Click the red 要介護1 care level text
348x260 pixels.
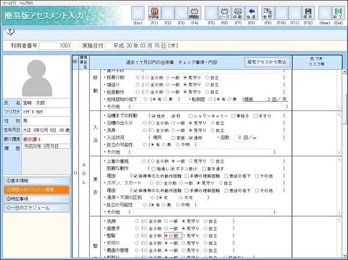point(32,140)
